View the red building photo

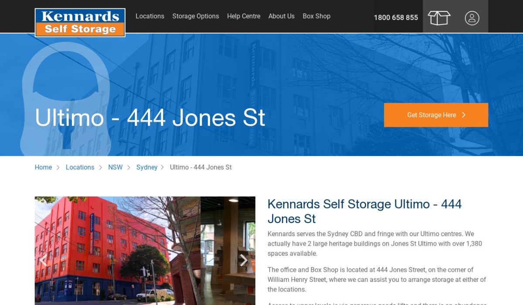[118, 251]
